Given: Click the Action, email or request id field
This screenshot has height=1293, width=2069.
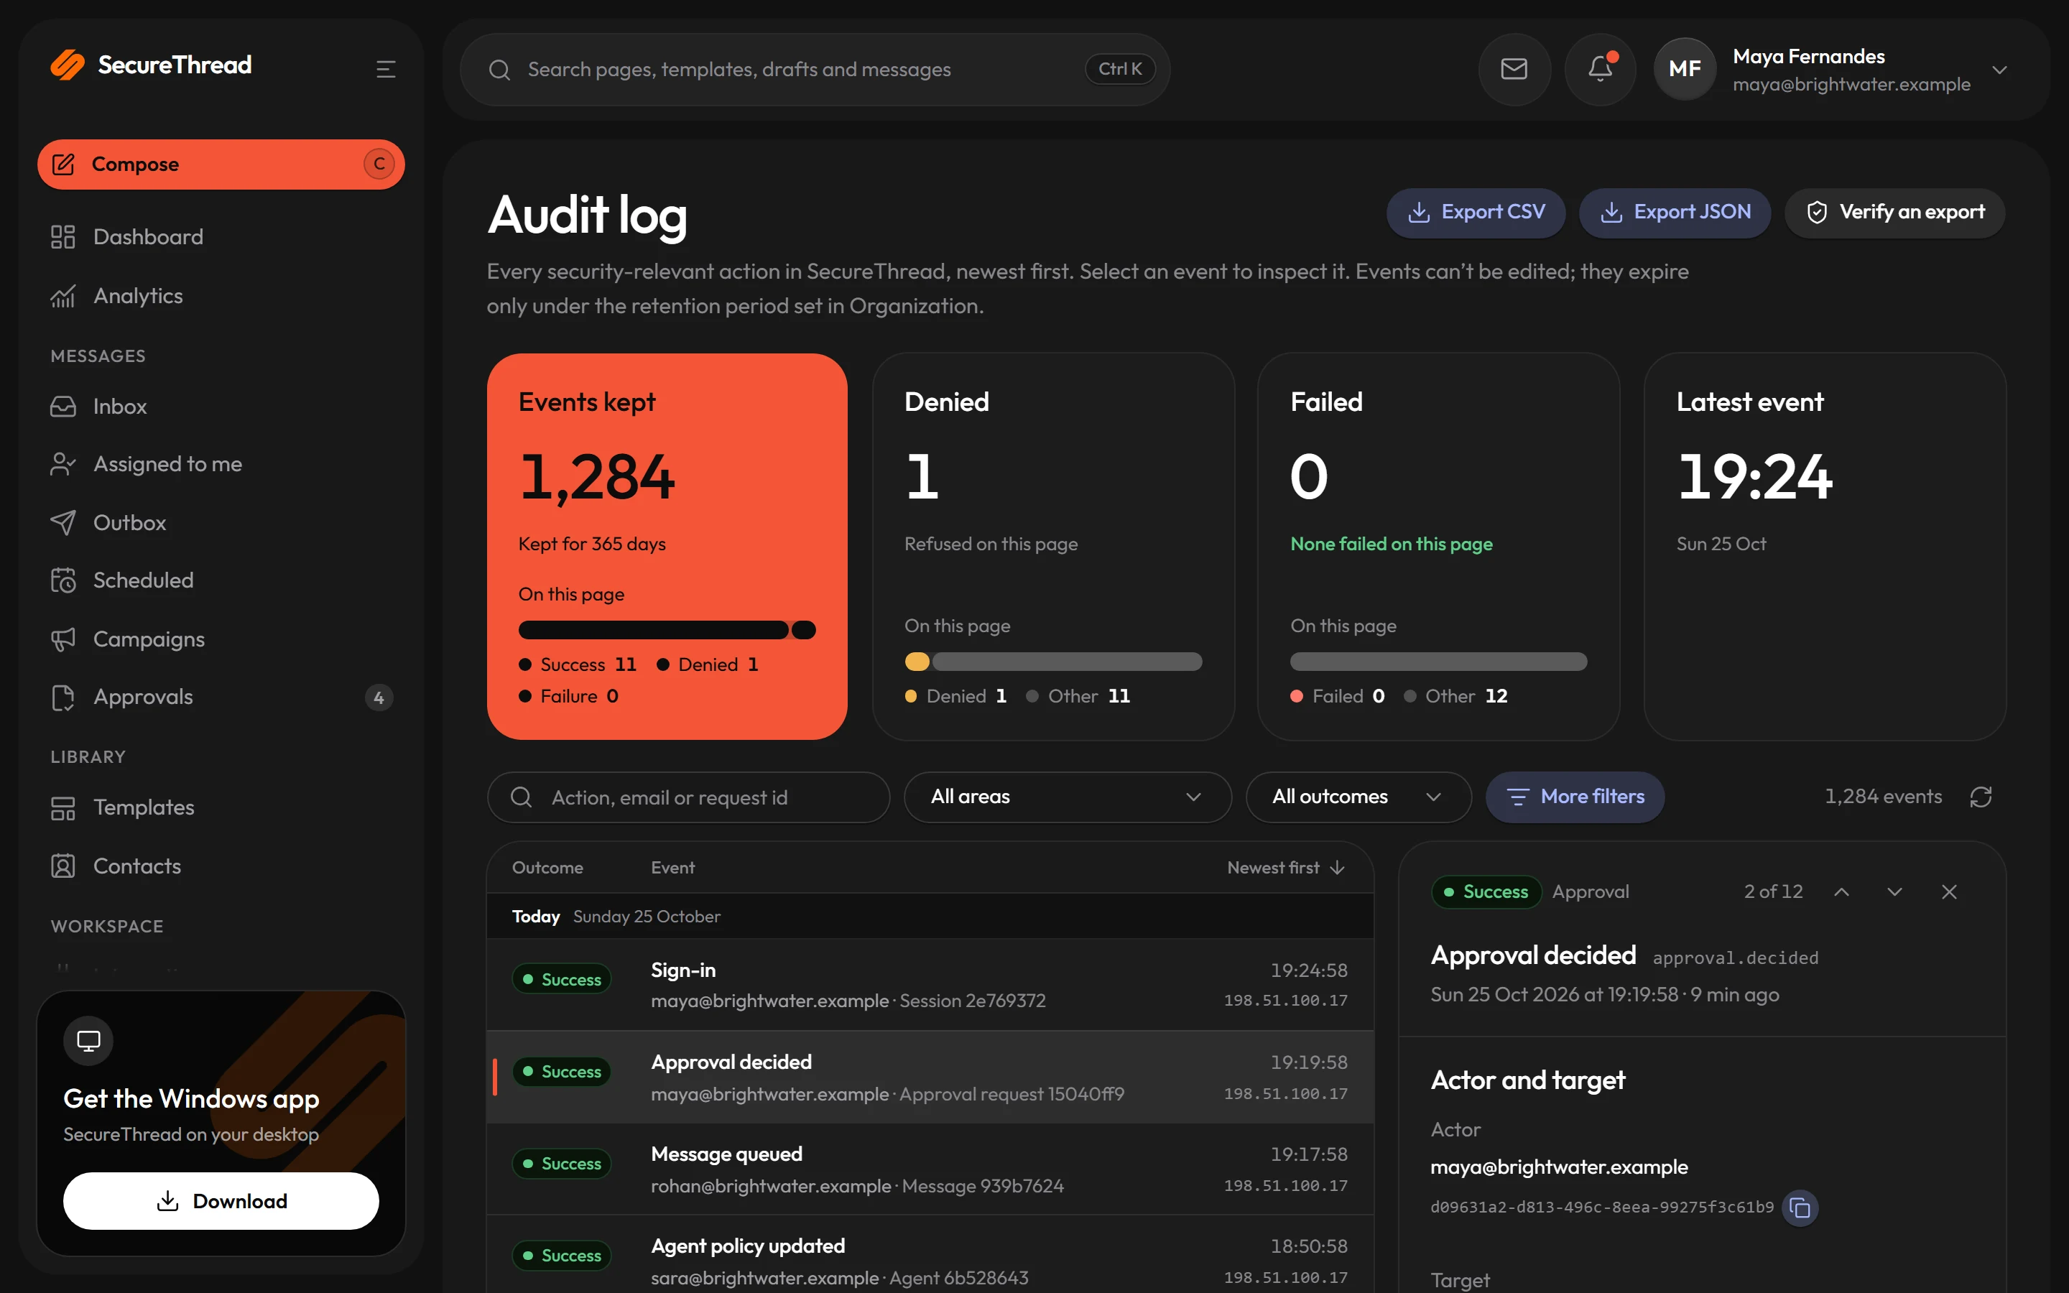Looking at the screenshot, I should coord(688,797).
